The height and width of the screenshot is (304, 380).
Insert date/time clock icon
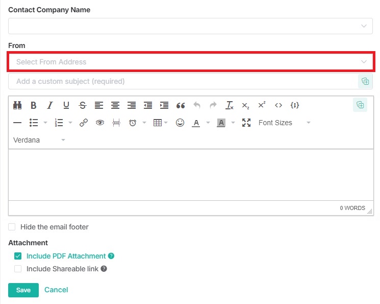133,123
